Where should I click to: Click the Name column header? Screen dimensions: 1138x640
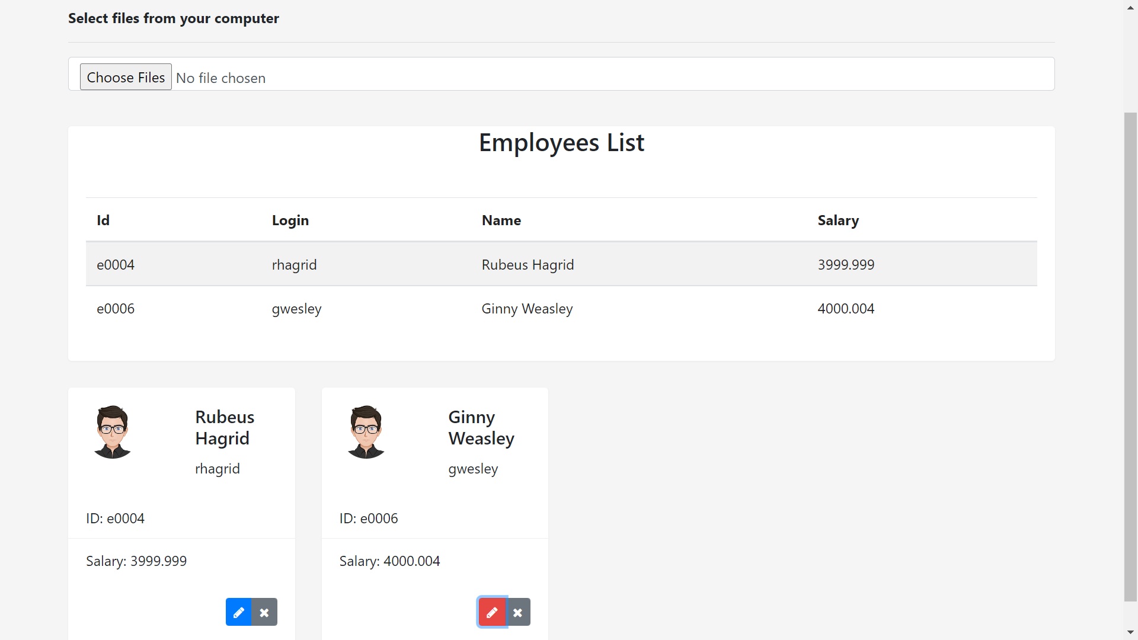[501, 220]
